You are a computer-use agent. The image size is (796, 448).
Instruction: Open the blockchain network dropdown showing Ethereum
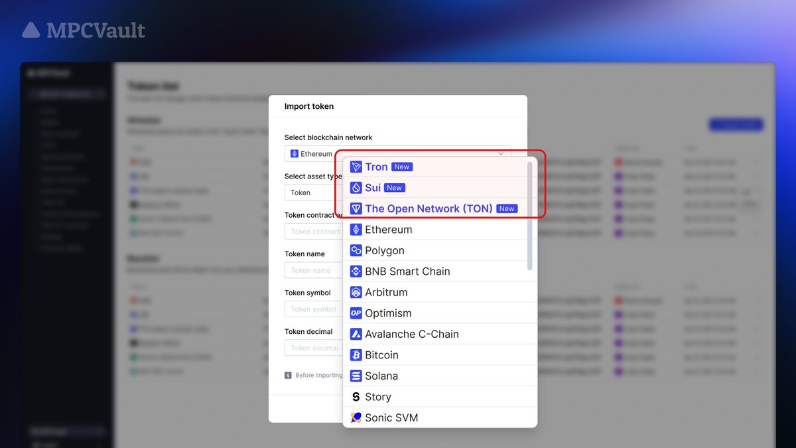(398, 153)
